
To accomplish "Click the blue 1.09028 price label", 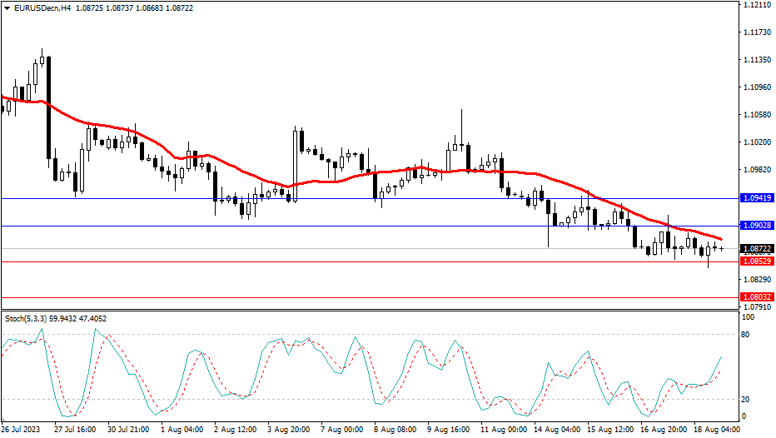I will pos(756,226).
